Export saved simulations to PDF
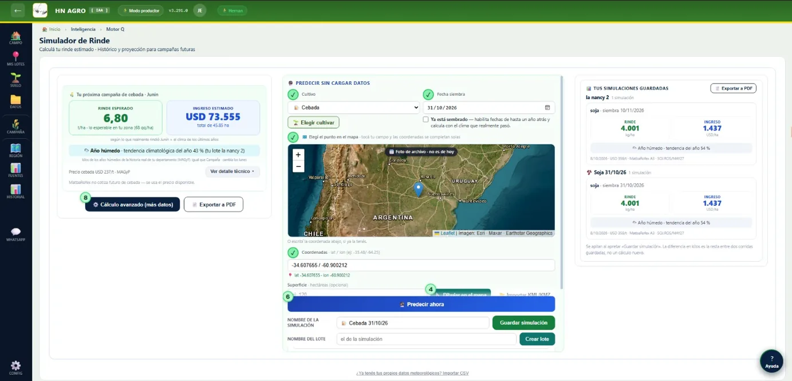 (x=733, y=88)
